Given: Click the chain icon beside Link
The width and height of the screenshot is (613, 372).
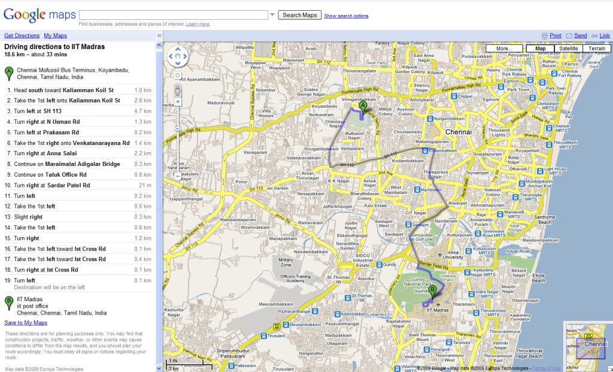Looking at the screenshot, I should (x=594, y=36).
